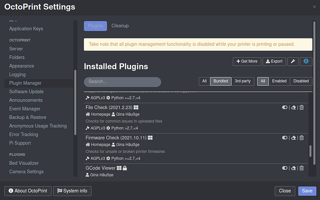Click the File Check uninstall trash icon
Screen dimensions: 320x200
pyautogui.click(x=301, y=107)
